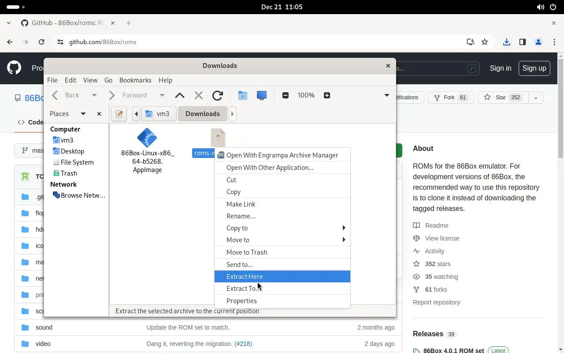This screenshot has width=564, height=353.
Task: Toggle the Chrome side panel icon
Action: 523,42
